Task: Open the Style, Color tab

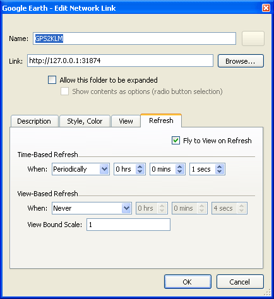Action: (x=85, y=121)
